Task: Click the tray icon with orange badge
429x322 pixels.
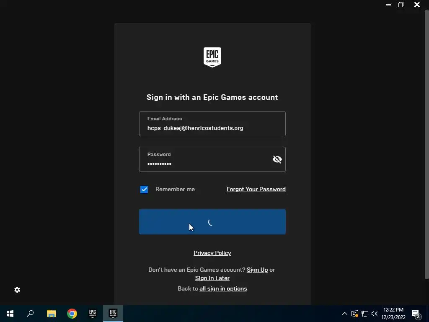Action: [355, 314]
